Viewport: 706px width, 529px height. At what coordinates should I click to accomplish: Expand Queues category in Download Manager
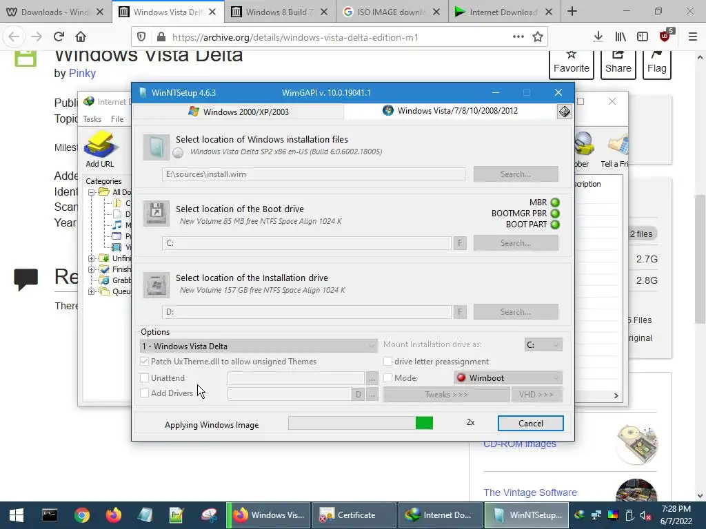[x=92, y=291]
